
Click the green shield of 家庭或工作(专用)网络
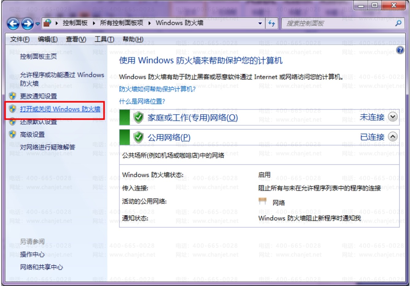pyautogui.click(x=139, y=117)
